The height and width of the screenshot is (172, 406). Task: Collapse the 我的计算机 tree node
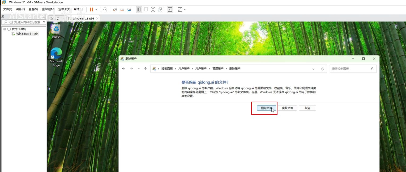pos(5,29)
